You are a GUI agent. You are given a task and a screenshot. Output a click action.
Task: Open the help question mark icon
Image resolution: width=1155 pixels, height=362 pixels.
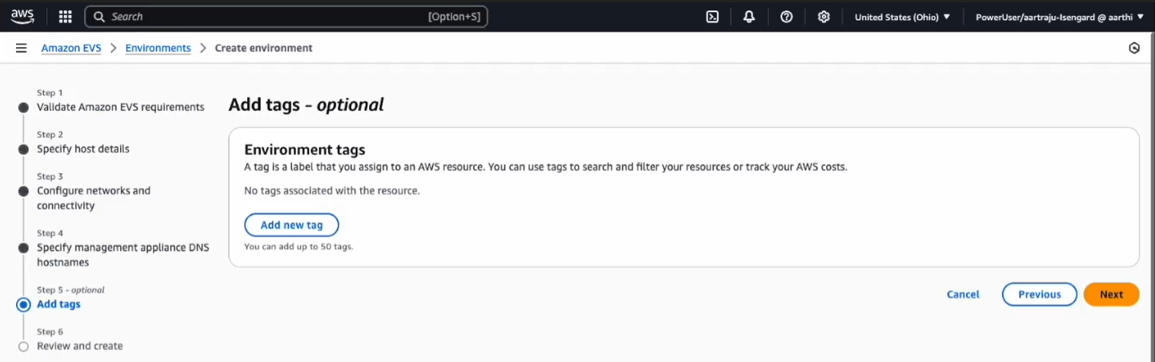click(787, 17)
